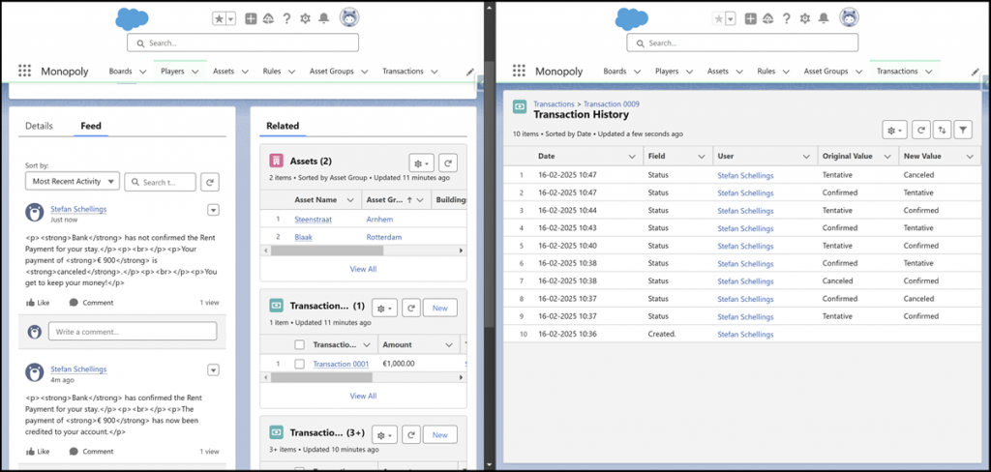Click edit navigation pencil in right window
The width and height of the screenshot is (991, 472).
976,72
